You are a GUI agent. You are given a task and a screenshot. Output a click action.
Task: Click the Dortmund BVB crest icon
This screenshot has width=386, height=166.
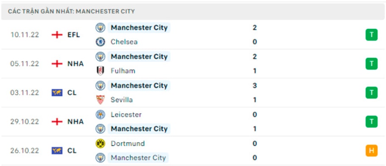[x=101, y=144]
